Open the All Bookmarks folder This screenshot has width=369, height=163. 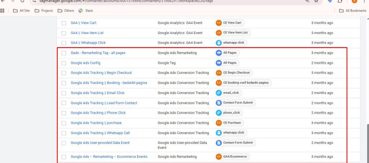(352, 11)
